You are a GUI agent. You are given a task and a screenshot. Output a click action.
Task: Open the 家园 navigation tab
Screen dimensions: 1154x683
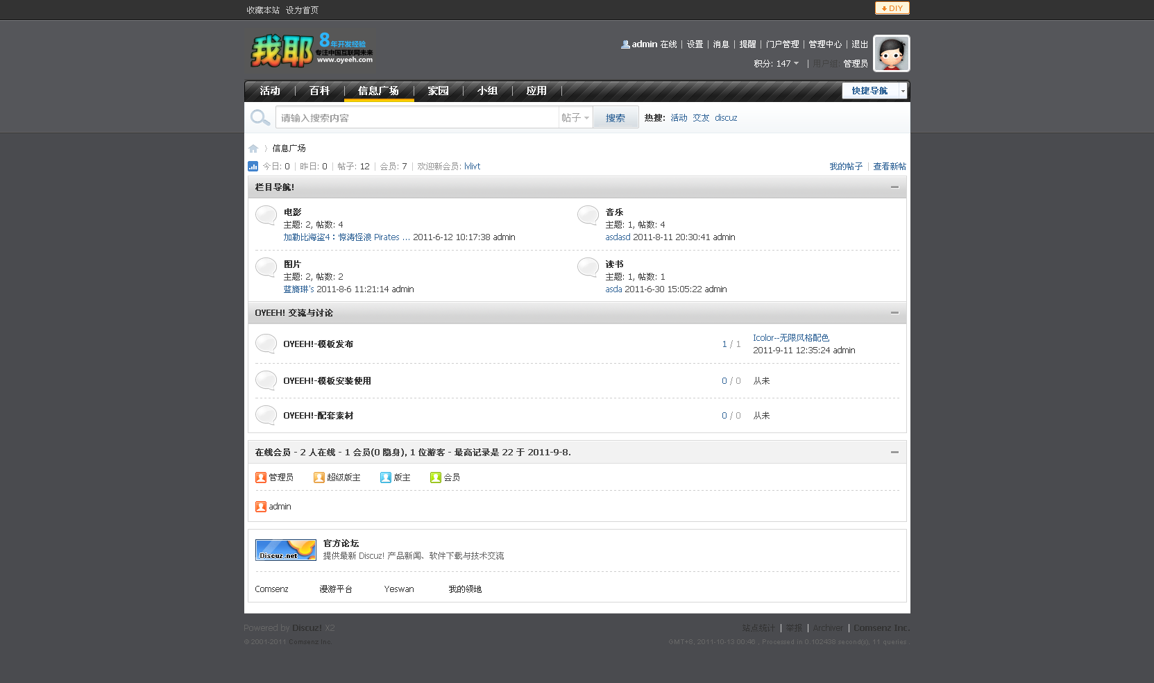438,91
